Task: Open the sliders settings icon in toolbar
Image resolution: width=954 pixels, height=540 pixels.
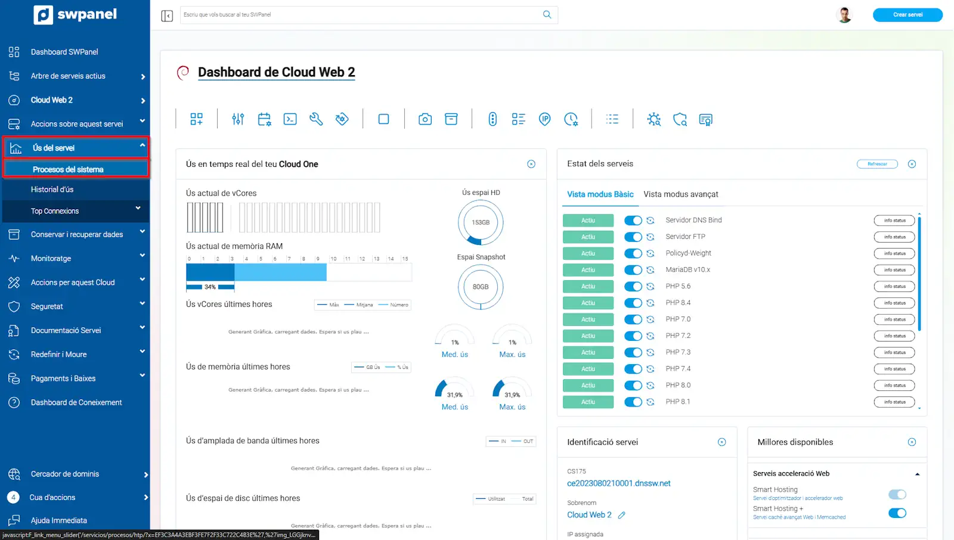Action: click(238, 119)
